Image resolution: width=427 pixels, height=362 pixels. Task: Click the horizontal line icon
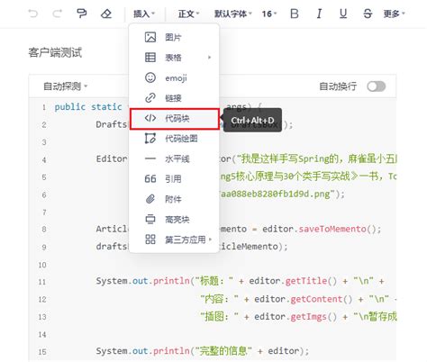150,158
